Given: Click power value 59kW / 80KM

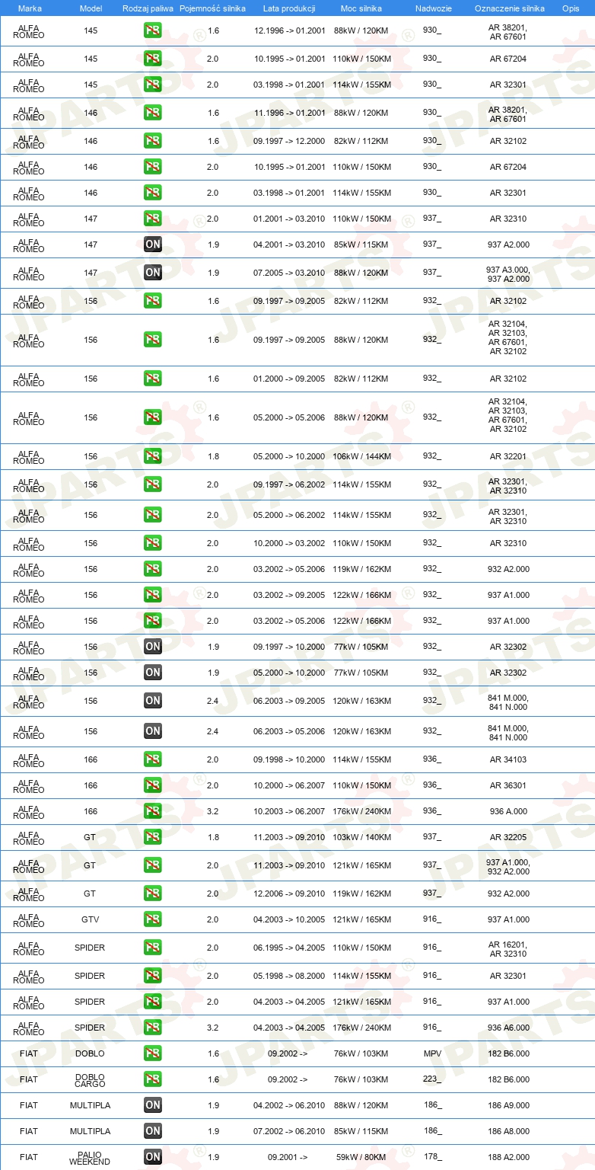Looking at the screenshot, I should tap(361, 1157).
